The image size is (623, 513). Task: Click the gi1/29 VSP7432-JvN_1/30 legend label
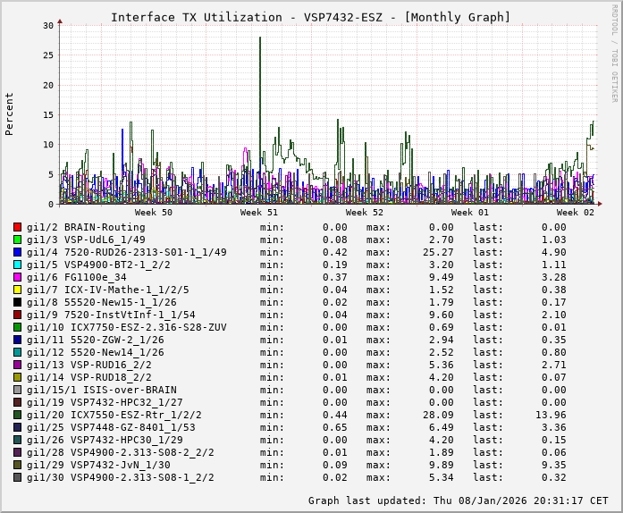[x=98, y=465]
